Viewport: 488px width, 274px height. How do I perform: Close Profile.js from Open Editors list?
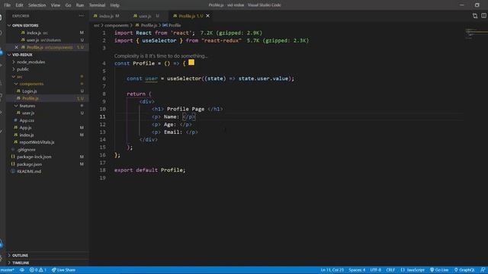[17, 47]
